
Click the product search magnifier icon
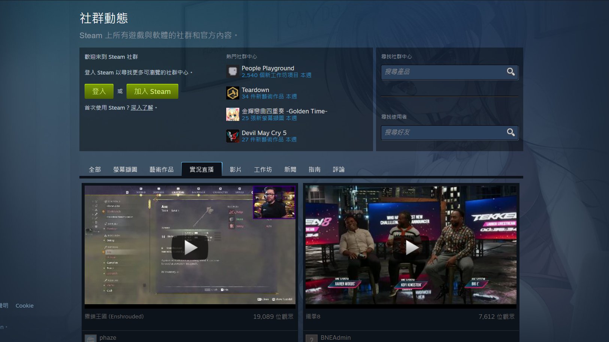coord(510,72)
